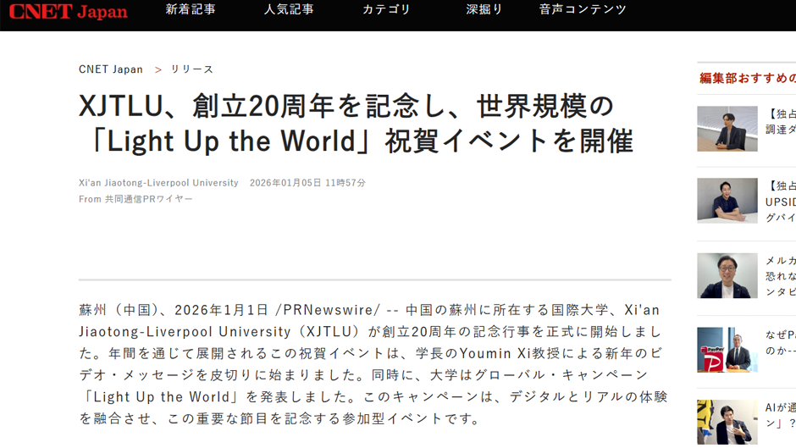Click the CNET Japan logo
Screen dimensions: 796x448
[x=68, y=12]
